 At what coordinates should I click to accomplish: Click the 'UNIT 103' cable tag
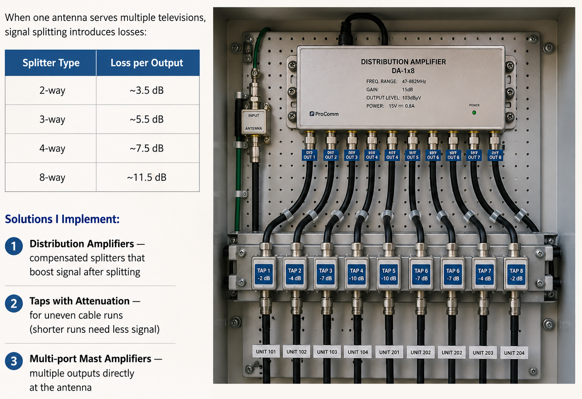click(327, 352)
